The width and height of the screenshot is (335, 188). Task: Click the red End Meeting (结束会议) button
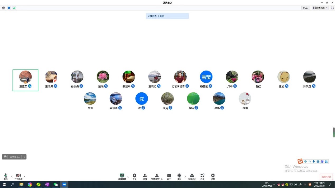click(x=326, y=177)
